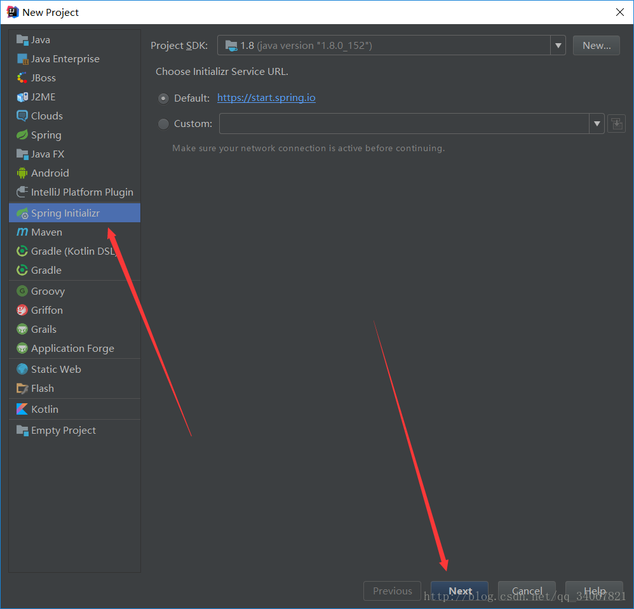
Task: Click the Application Forge icon
Action: (x=22, y=349)
